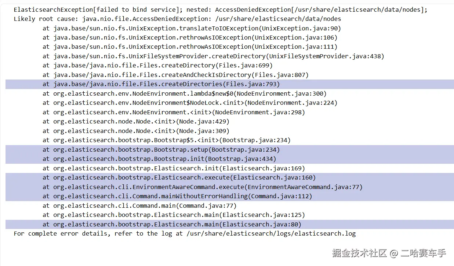Click the UnixException.translateToIOException stack line

point(192,28)
